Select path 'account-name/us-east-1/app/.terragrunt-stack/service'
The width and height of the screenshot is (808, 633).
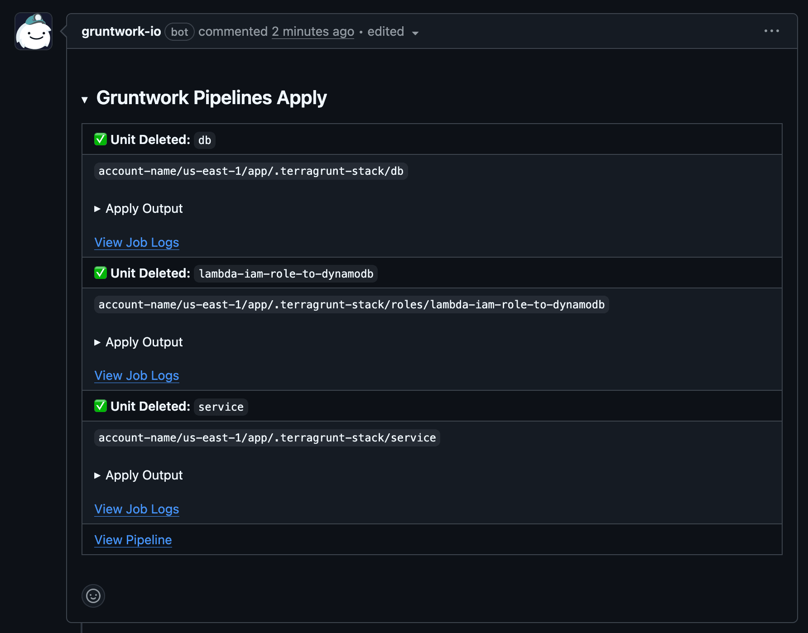coord(267,438)
